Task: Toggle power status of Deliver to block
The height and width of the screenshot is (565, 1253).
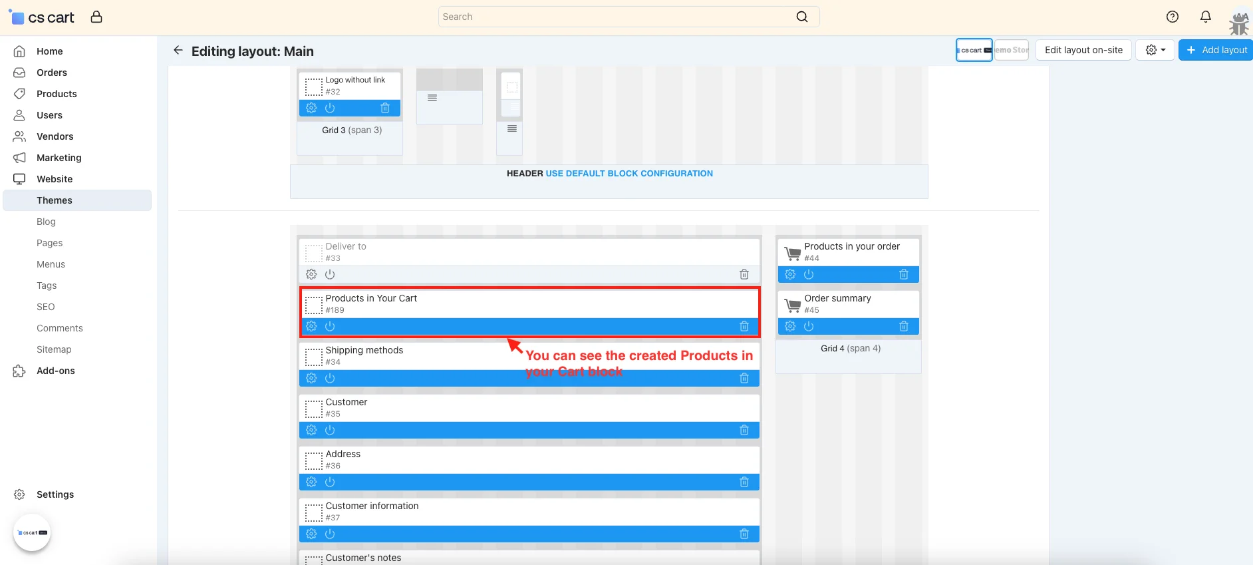Action: point(330,274)
